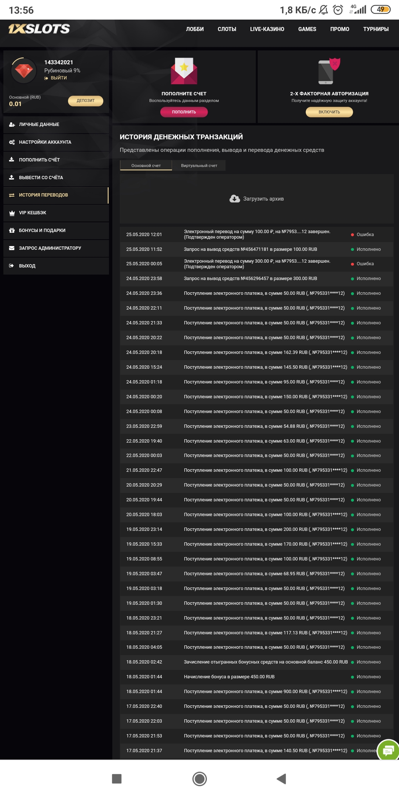This screenshot has height=798, width=399.
Task: Tap the Android back triangle icon
Action: [282, 779]
